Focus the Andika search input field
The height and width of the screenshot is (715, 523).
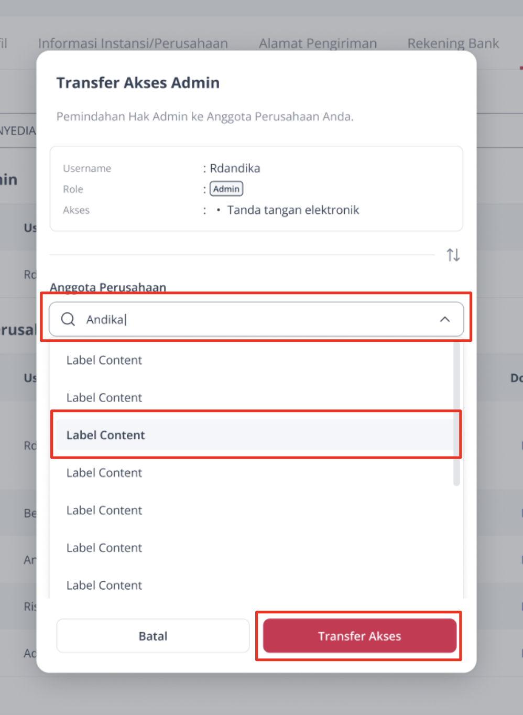[252, 319]
